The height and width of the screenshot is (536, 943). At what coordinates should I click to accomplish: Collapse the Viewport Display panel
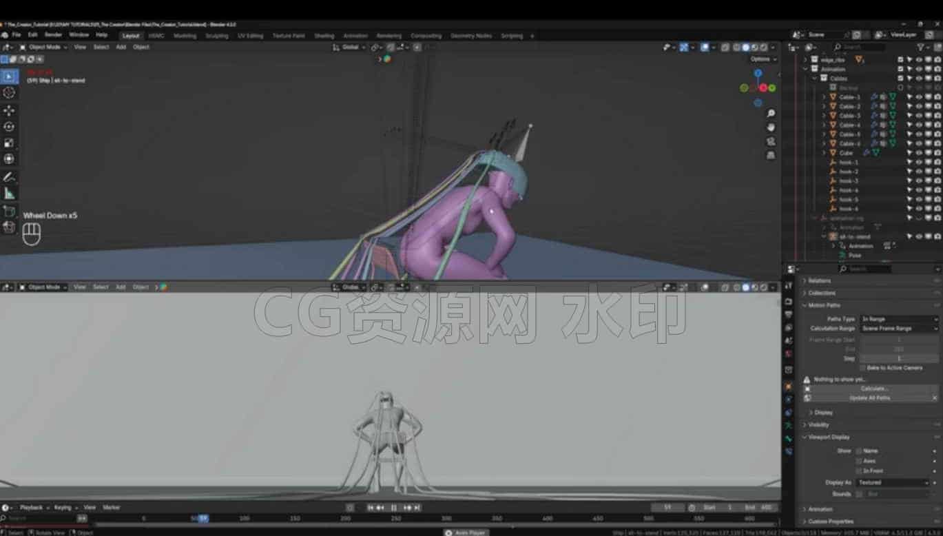[829, 437]
